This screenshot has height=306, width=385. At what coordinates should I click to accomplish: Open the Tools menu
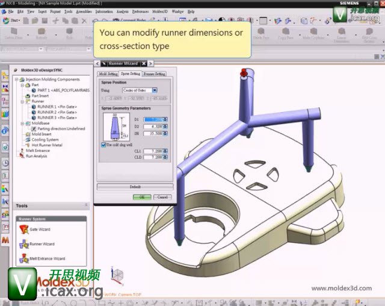(x=68, y=11)
